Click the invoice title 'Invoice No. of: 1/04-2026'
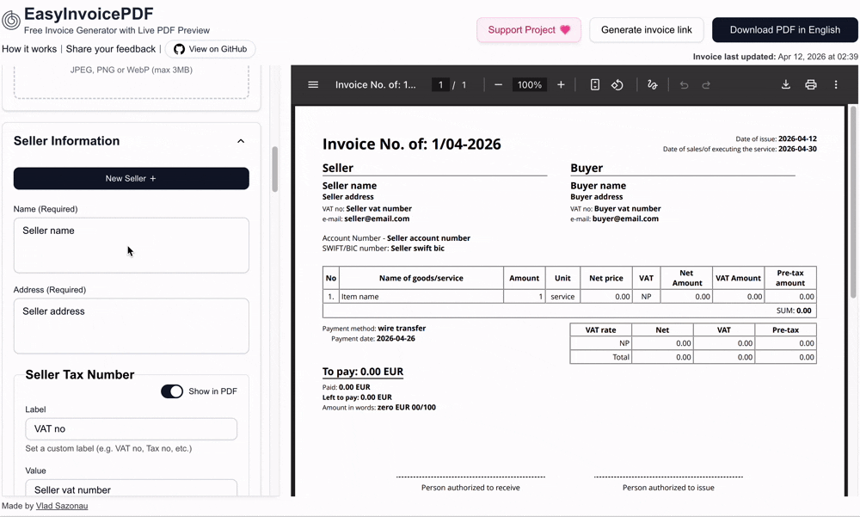The image size is (860, 517). point(412,144)
